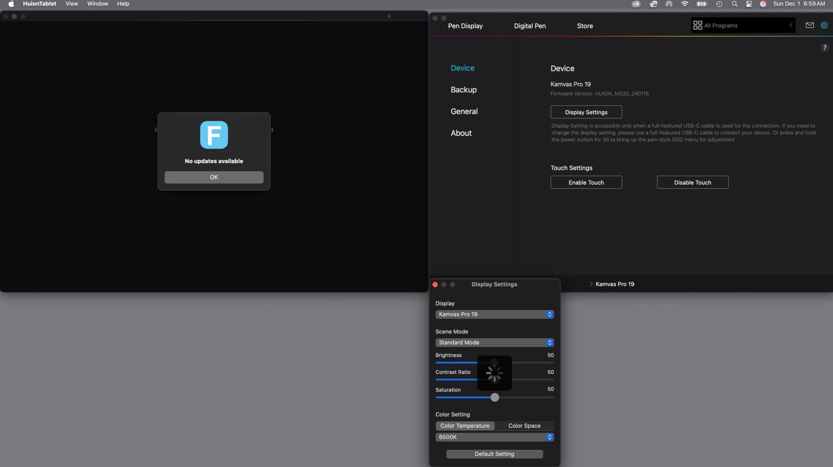Select the Color Space segment
833x467 pixels.
tap(524, 426)
